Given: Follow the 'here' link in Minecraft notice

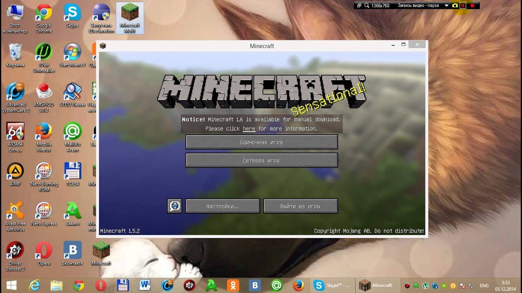Looking at the screenshot, I should click(x=249, y=129).
